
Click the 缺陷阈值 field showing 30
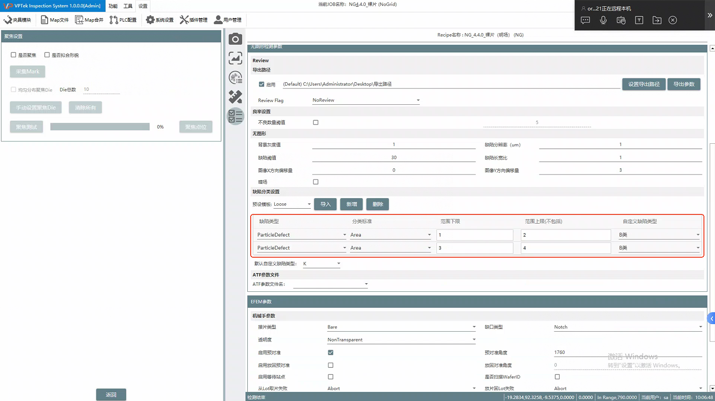pos(394,158)
